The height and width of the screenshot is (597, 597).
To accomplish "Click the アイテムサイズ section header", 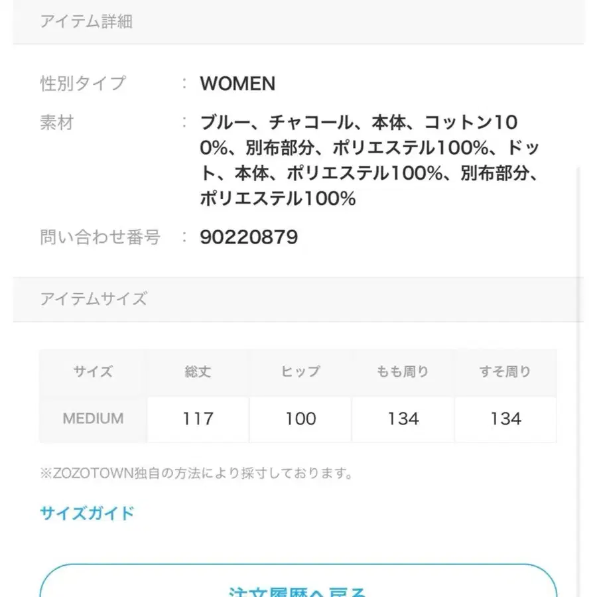I will (x=93, y=299).
